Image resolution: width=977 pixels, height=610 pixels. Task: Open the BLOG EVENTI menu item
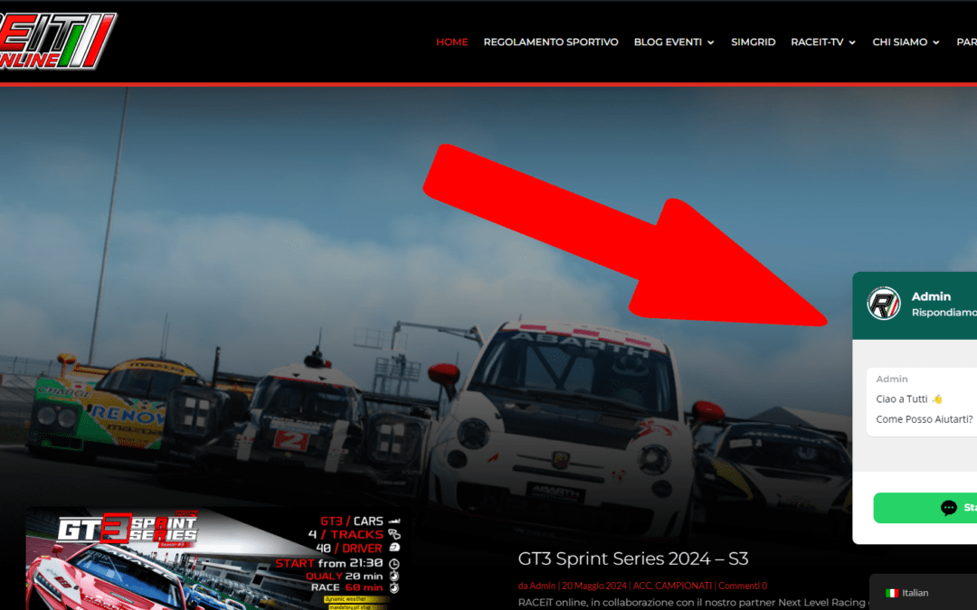pos(668,42)
